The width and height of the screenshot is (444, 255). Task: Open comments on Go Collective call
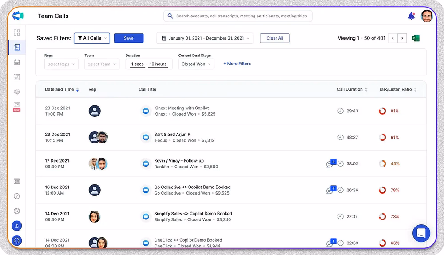(x=331, y=190)
